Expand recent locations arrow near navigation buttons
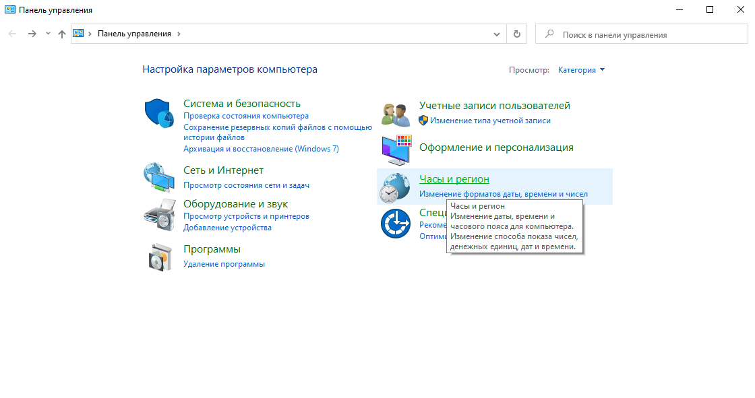 point(48,34)
